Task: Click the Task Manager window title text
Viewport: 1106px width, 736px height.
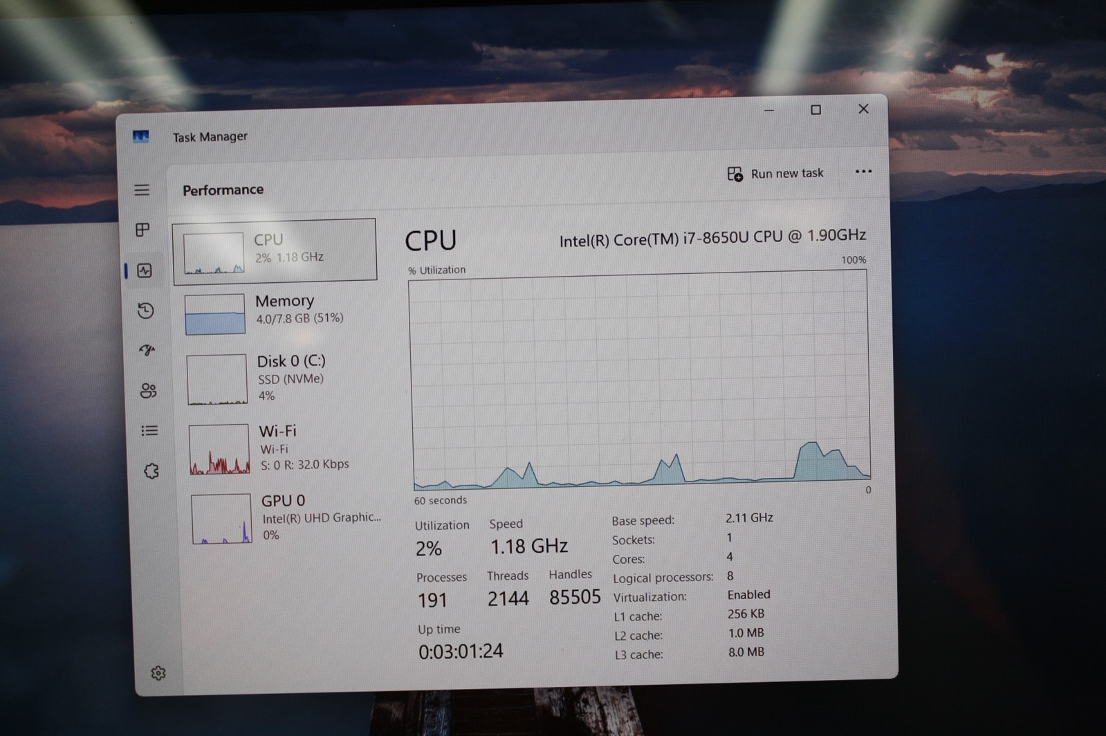Action: point(210,137)
